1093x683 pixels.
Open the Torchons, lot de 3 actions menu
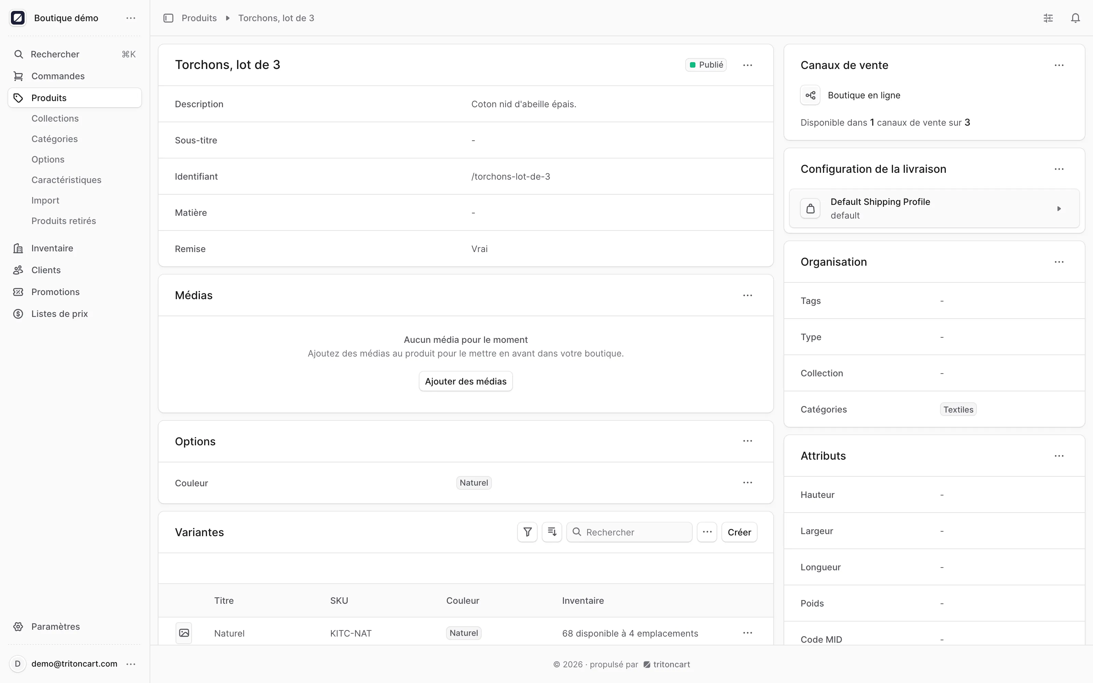(747, 65)
